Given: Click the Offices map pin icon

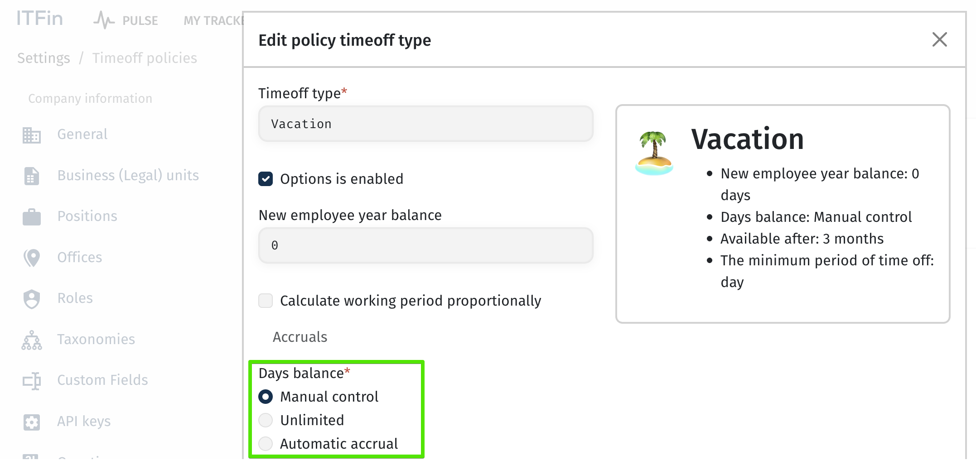Looking at the screenshot, I should 31,258.
